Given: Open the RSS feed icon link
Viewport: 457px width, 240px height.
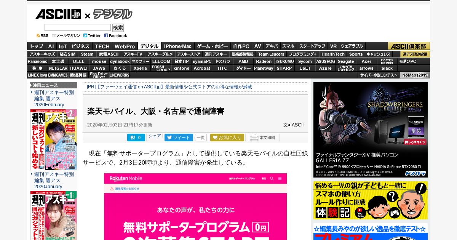Looking at the screenshot, I should [42, 35].
